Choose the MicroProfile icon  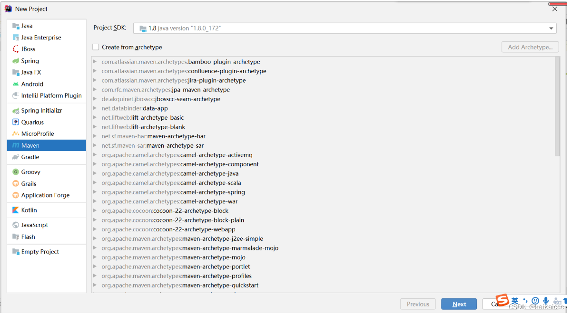click(x=16, y=134)
